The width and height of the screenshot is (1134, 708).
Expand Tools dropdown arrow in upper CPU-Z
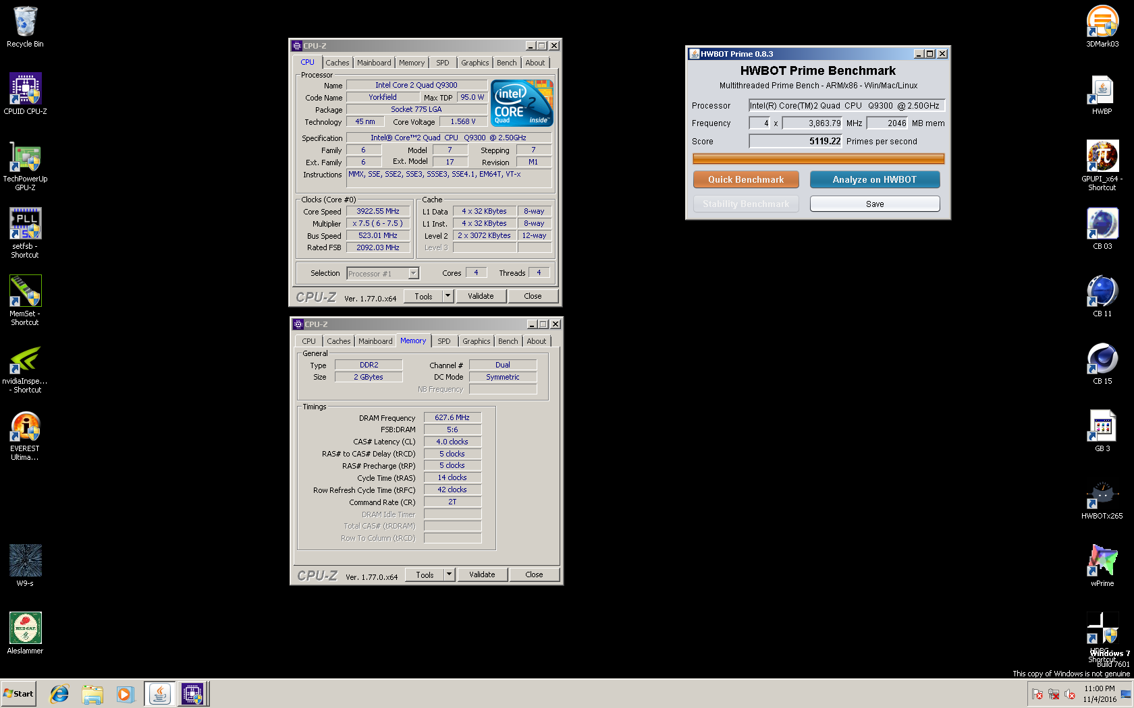(x=448, y=296)
